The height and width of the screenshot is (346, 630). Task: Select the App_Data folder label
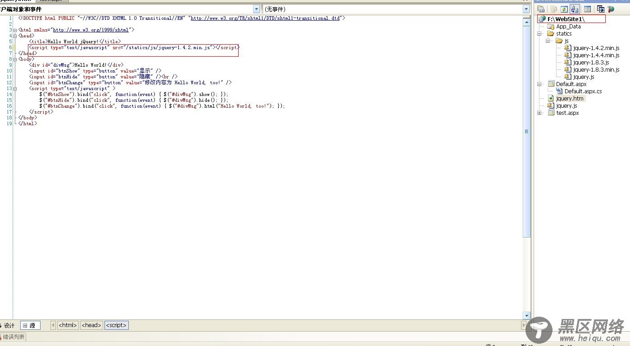(568, 27)
